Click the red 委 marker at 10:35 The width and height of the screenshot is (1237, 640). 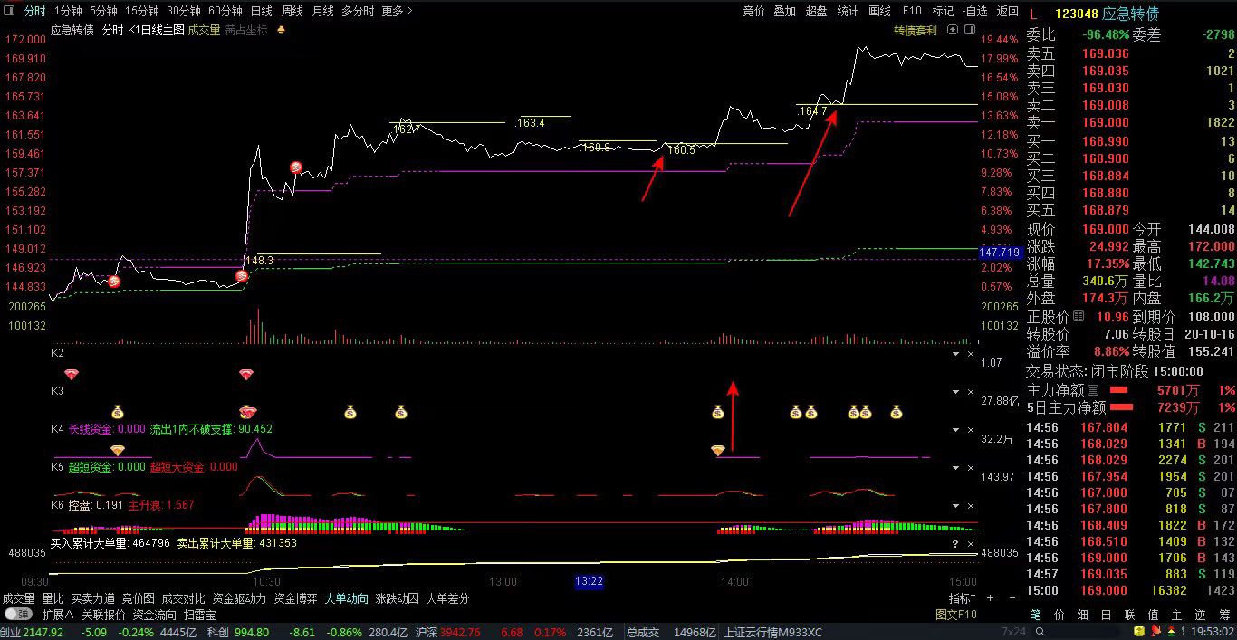296,167
